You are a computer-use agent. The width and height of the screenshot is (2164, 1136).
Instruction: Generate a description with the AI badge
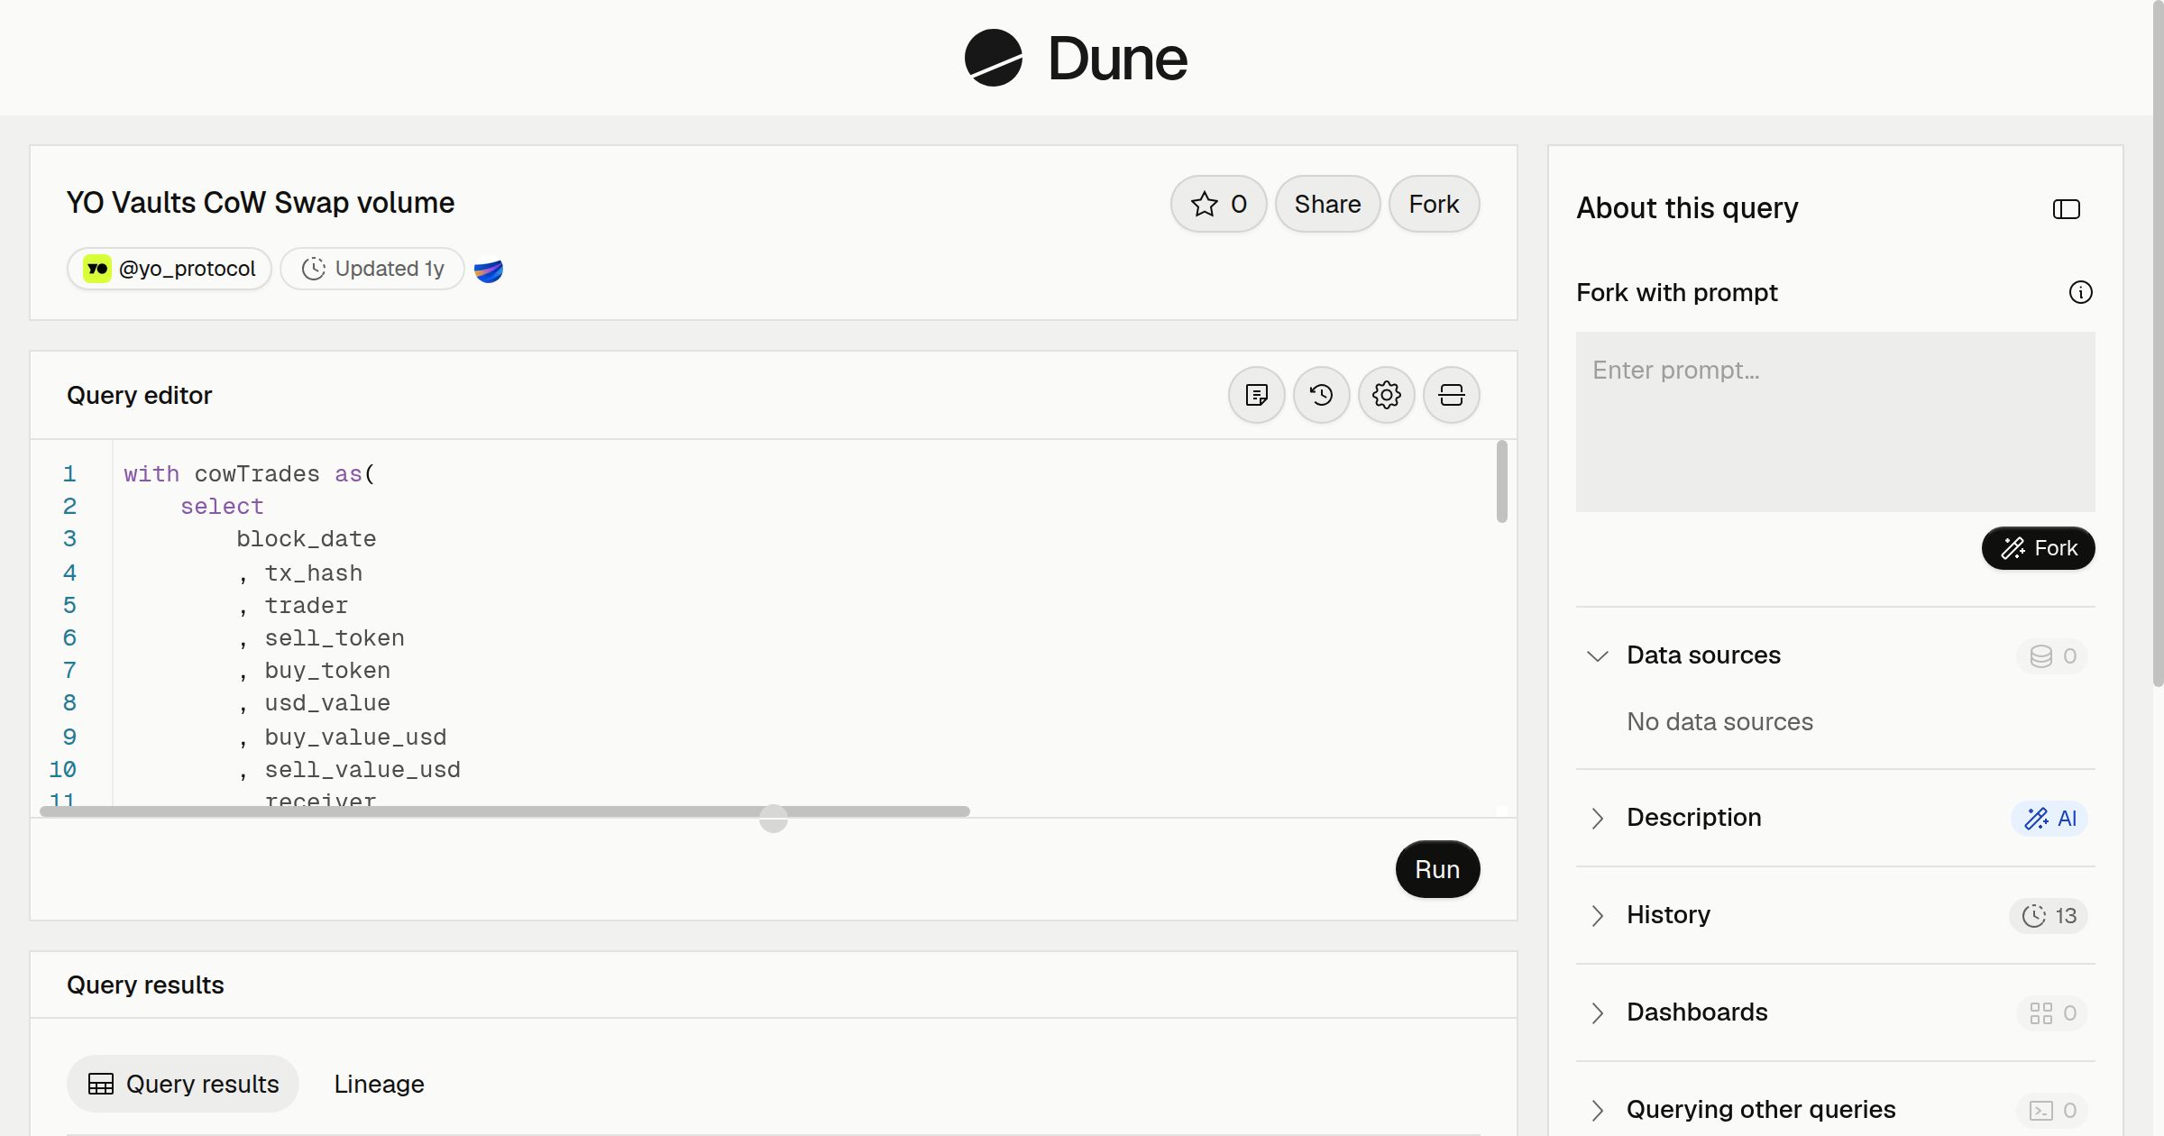pos(2049,818)
